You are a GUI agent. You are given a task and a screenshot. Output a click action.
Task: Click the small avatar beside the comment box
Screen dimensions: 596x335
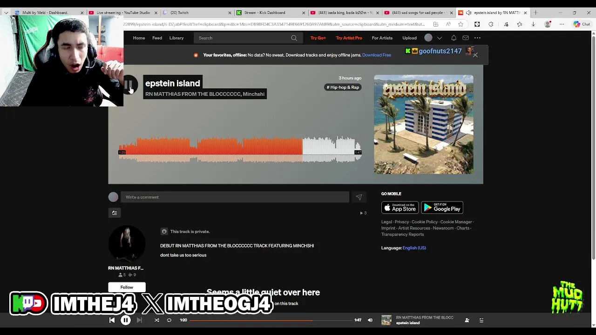[113, 197]
